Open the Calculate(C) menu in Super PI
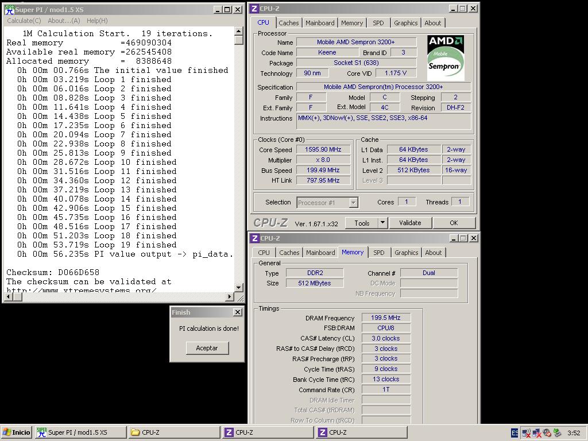Viewport: 588px width, 441px height. click(x=24, y=21)
